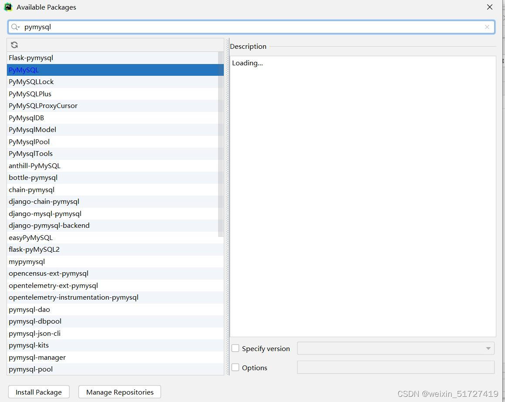Click the package list scrollbar thumb
The width and height of the screenshot is (505, 402).
[x=221, y=144]
